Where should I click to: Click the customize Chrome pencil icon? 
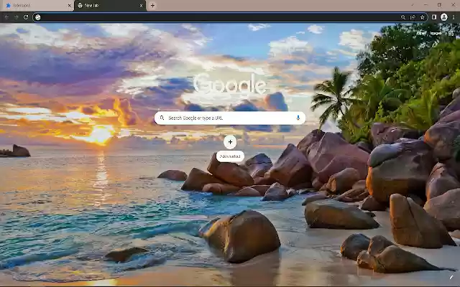(451, 277)
